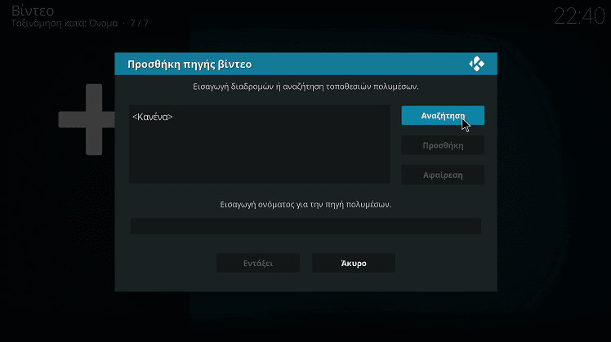Click the Βίντεο heading
This screenshot has width=611, height=342.
coord(33,10)
